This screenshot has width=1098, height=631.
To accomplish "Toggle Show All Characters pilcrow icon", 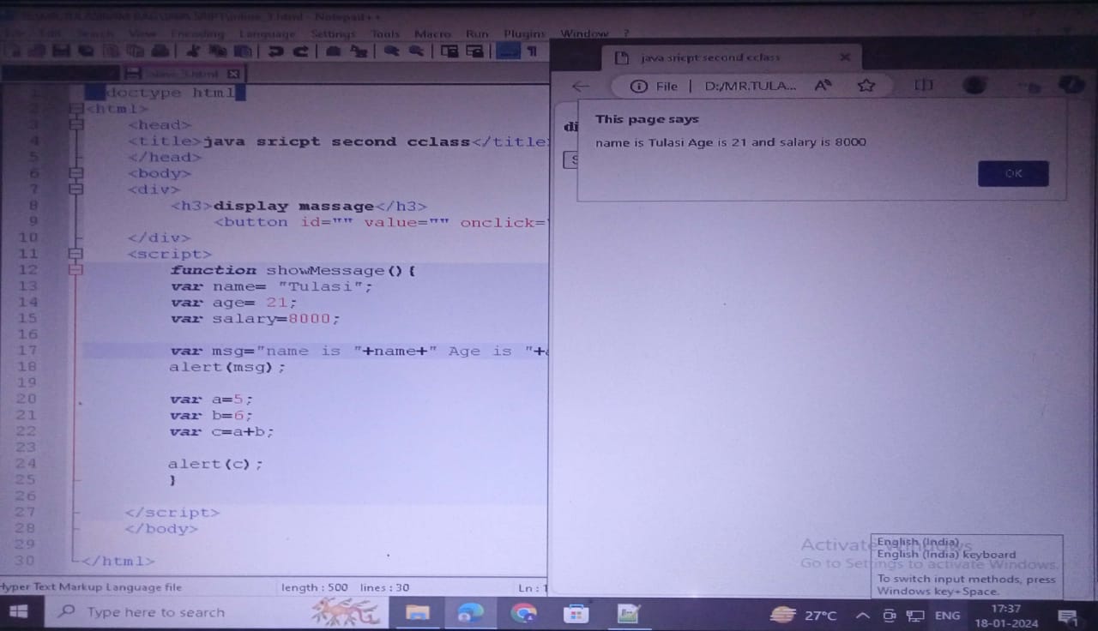I will pyautogui.click(x=533, y=51).
